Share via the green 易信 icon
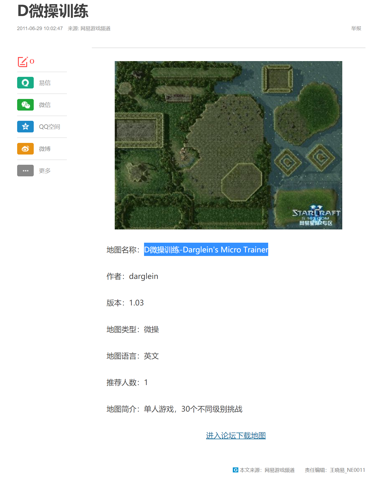This screenshot has height=497, width=376. pyautogui.click(x=25, y=83)
